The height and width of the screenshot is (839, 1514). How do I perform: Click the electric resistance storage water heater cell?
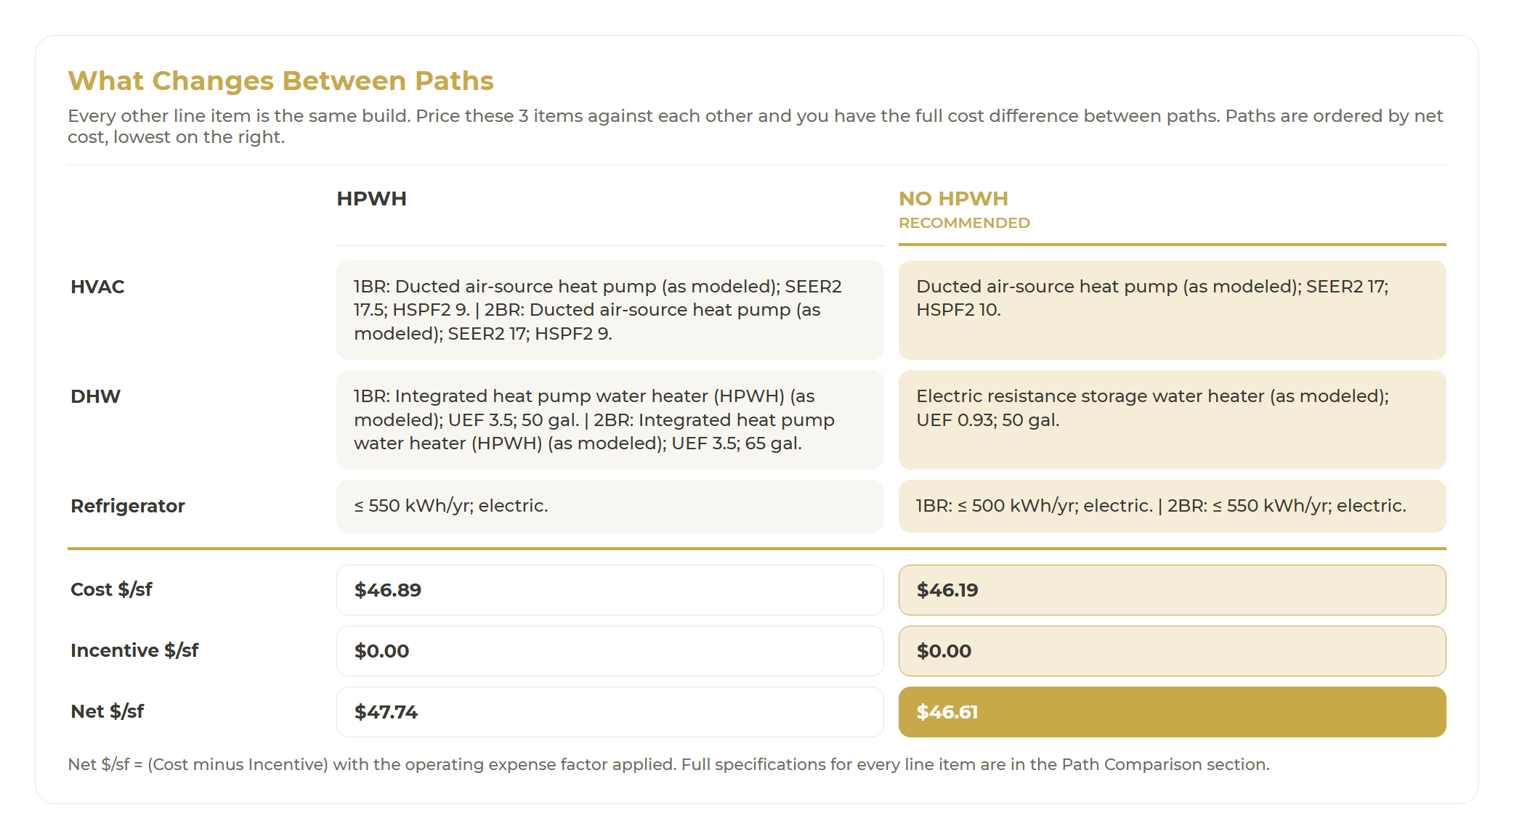pos(1172,419)
